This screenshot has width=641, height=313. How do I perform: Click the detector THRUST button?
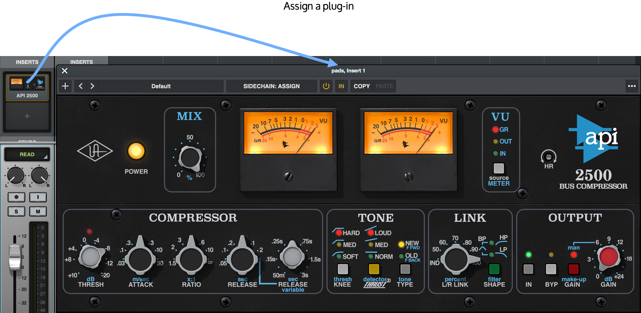(374, 269)
